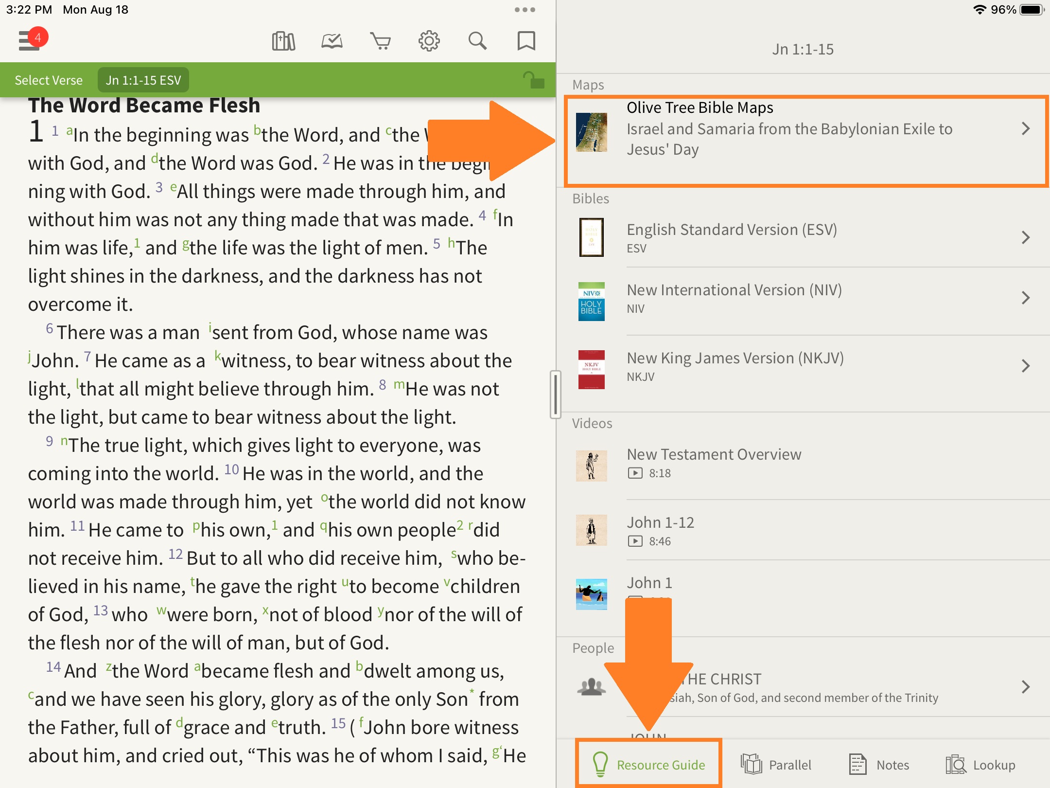Tap the large chapter number 1

pyautogui.click(x=36, y=131)
